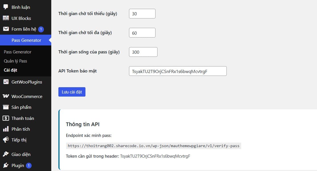Focus the maximum wait time field

(142, 33)
